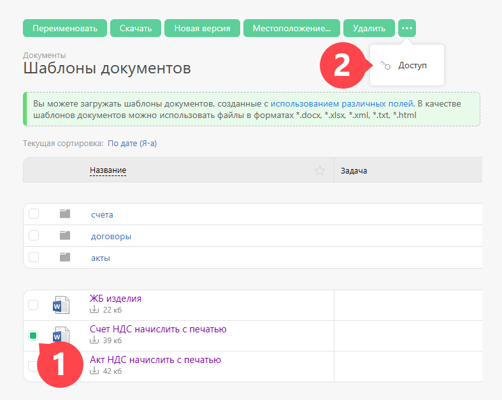Upload a Новая версия of the file
Viewport: 502px width, 400px height.
coord(202,28)
